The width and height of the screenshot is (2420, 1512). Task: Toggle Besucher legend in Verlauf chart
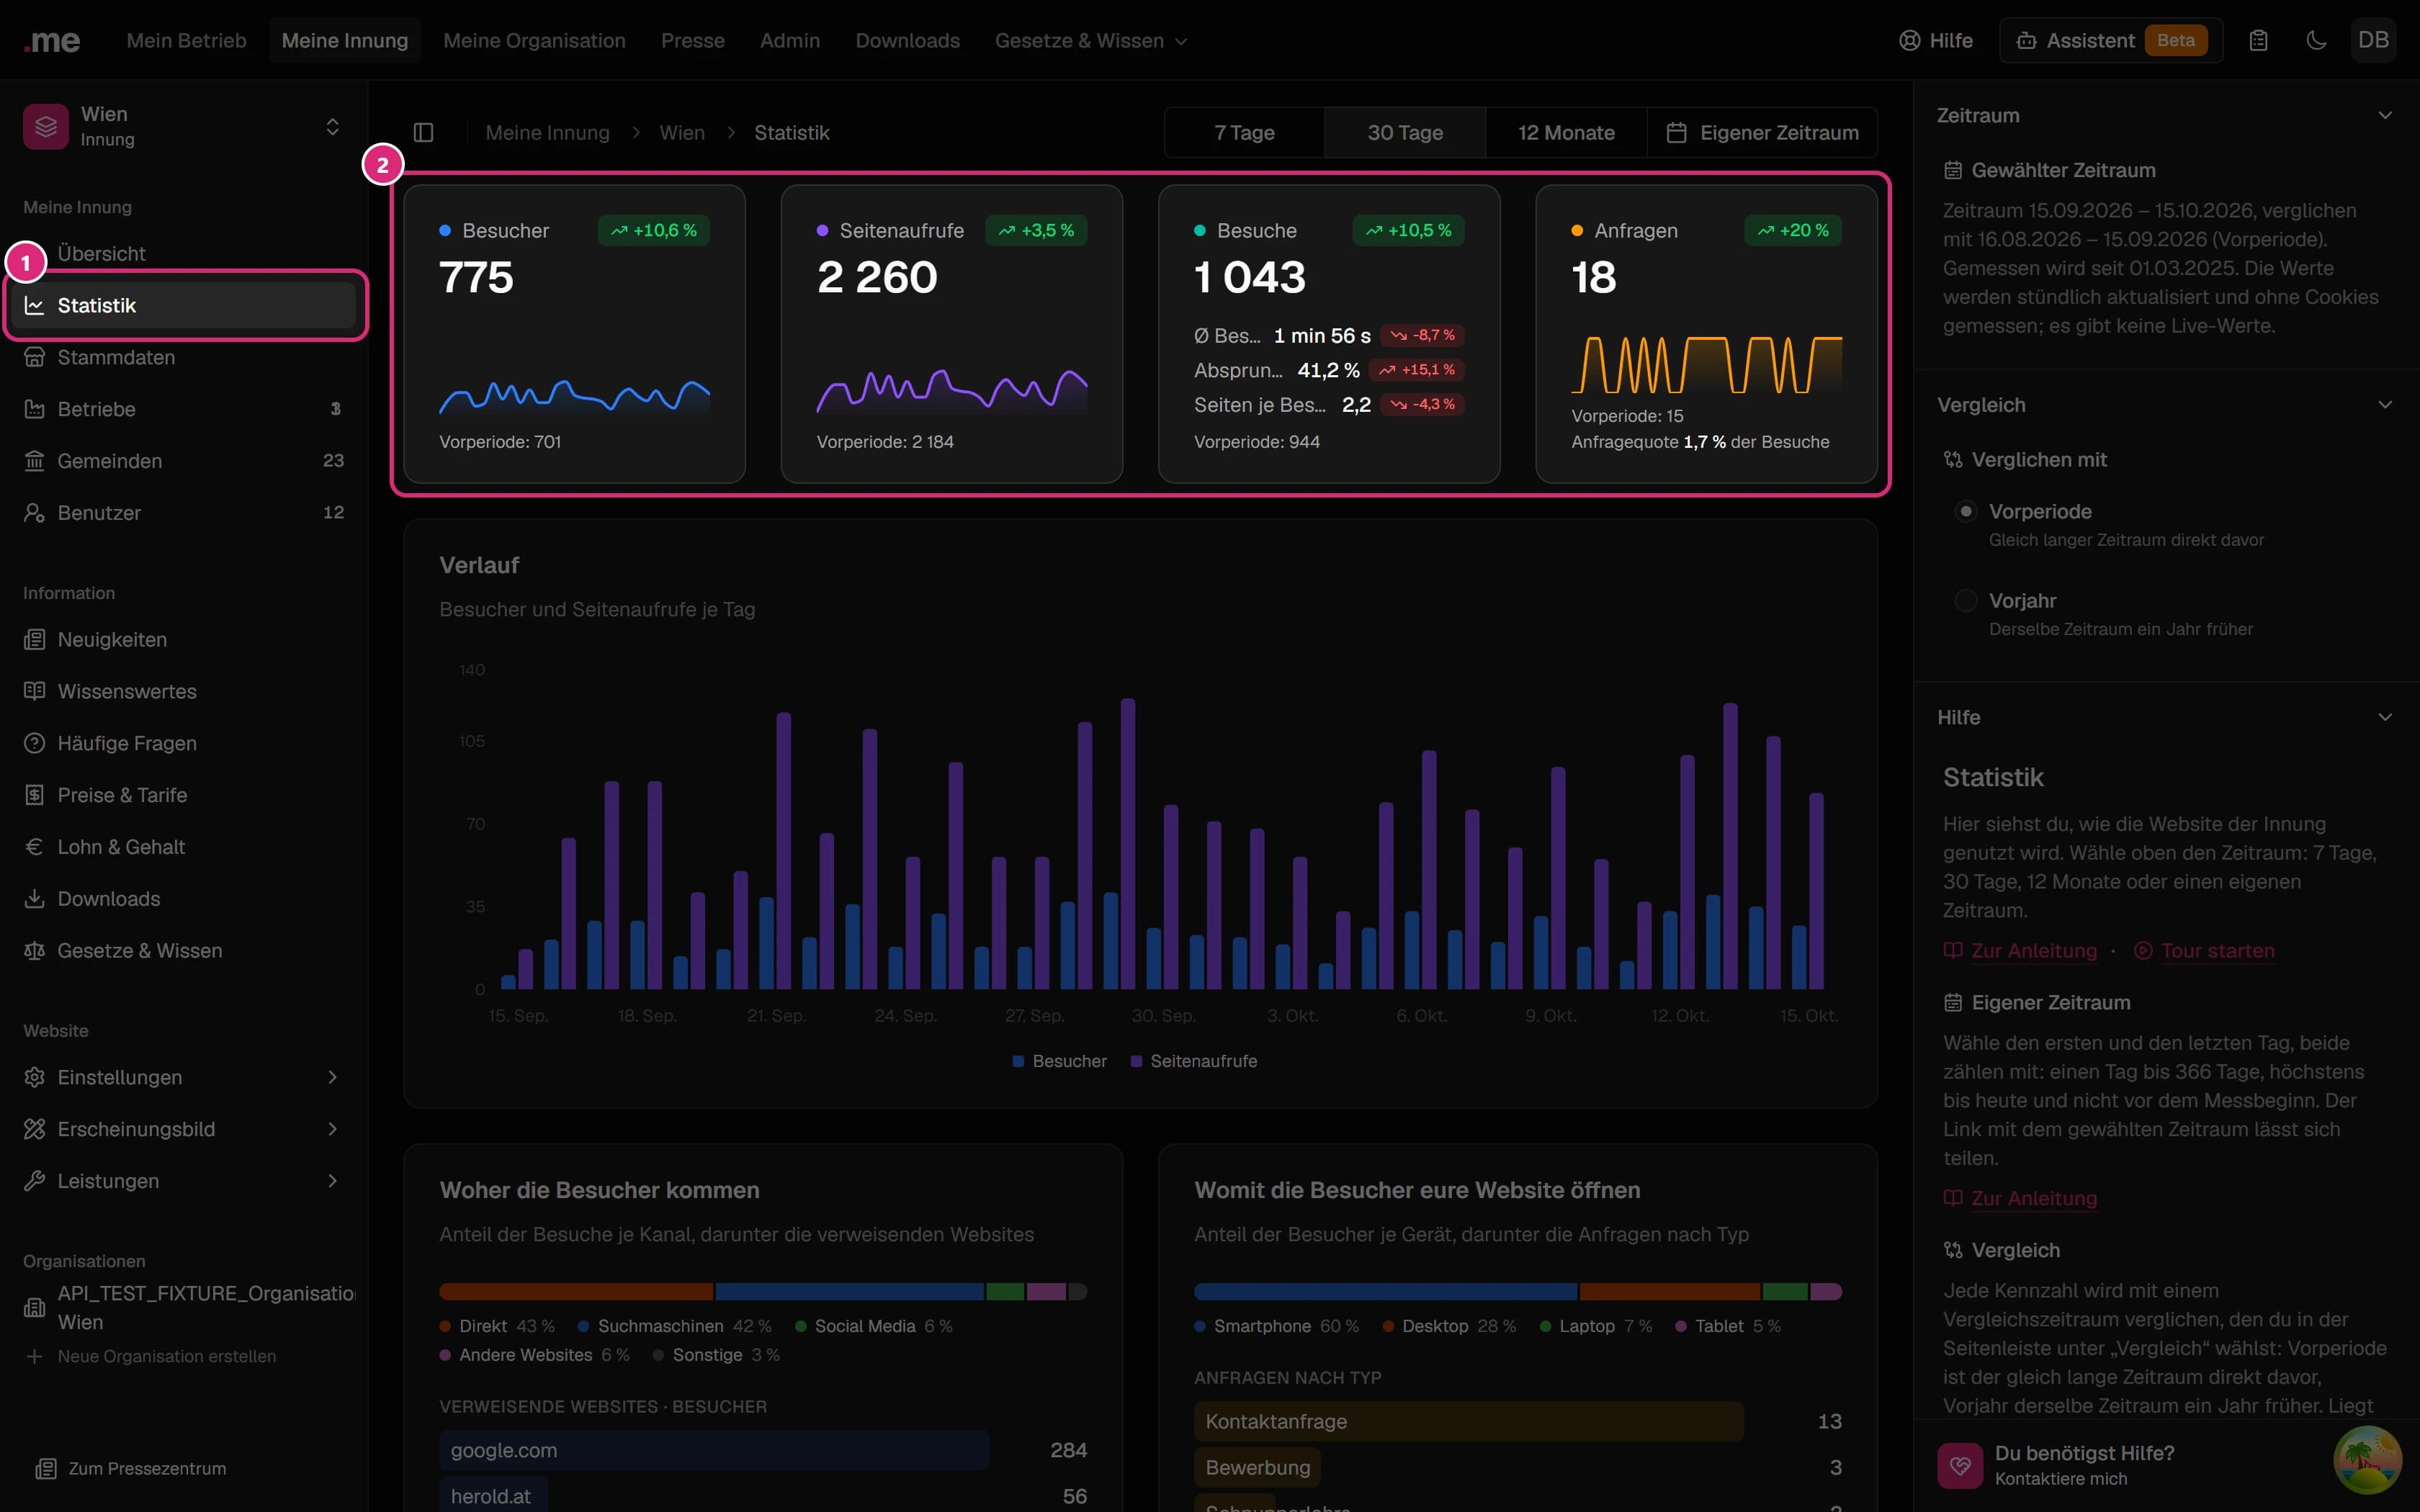click(1059, 1061)
